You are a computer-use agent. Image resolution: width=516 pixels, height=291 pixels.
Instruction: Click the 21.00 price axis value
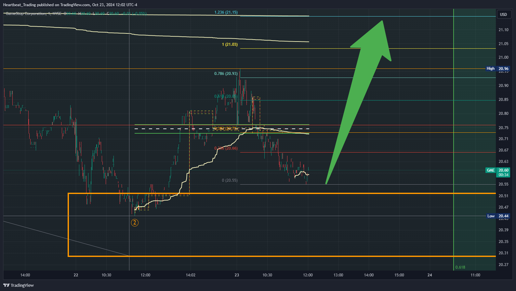pos(503,57)
